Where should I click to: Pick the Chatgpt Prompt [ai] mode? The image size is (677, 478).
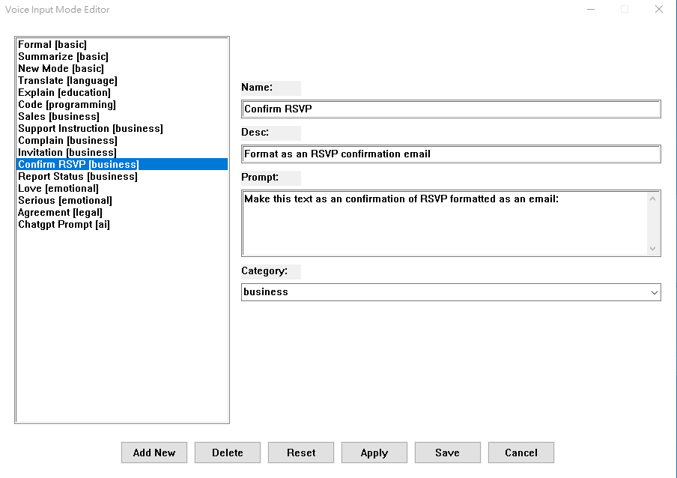tap(122, 225)
